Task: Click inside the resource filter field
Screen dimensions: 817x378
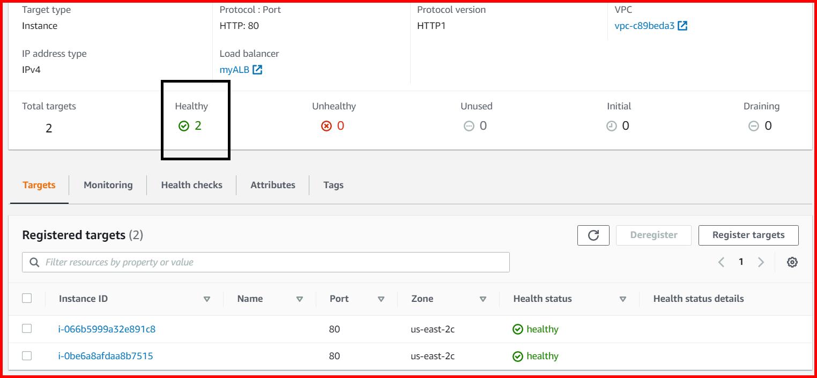Action: click(214, 262)
